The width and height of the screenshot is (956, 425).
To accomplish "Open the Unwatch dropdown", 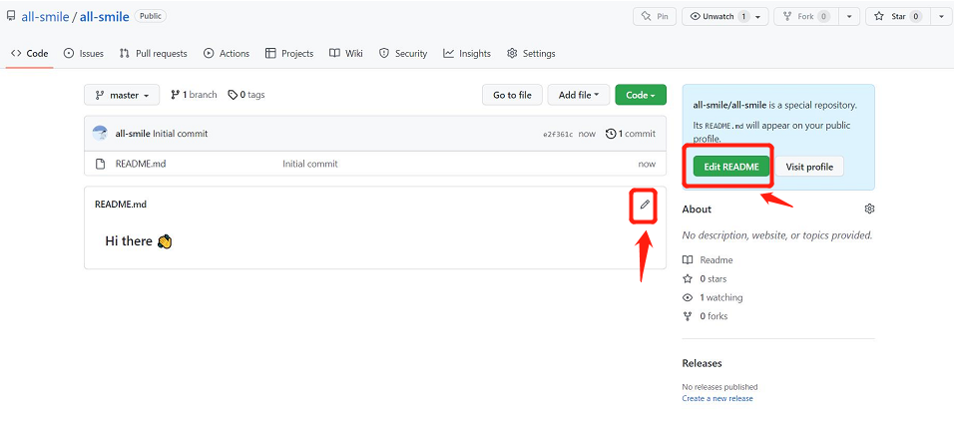I will (x=724, y=17).
